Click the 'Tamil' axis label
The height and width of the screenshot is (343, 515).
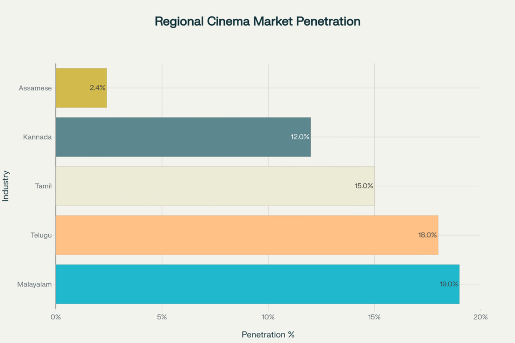[x=43, y=186]
